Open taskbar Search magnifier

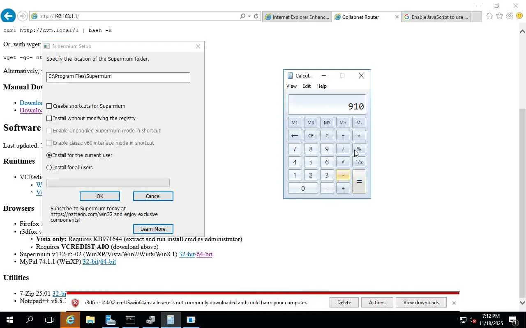click(30, 320)
